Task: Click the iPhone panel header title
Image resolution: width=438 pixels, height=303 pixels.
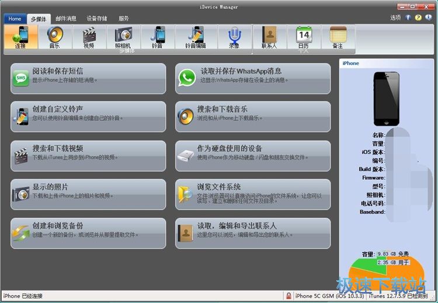Action: click(350, 64)
